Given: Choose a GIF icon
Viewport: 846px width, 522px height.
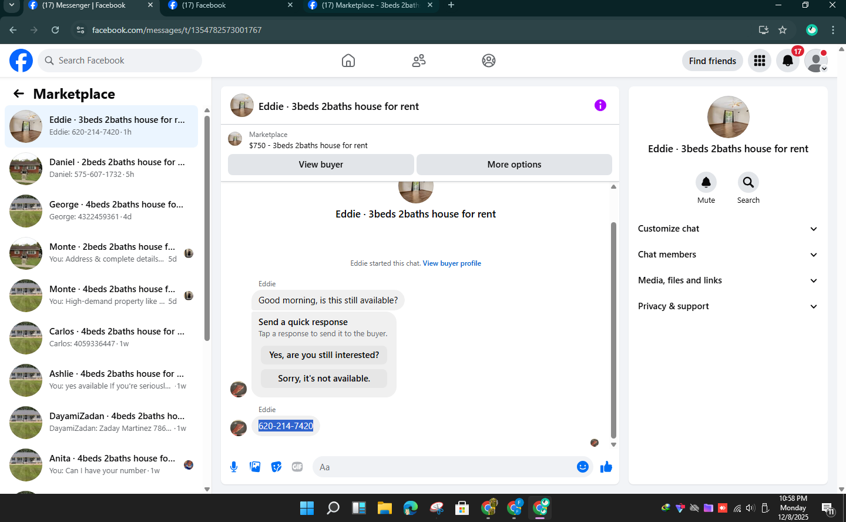Looking at the screenshot, I should tap(297, 467).
